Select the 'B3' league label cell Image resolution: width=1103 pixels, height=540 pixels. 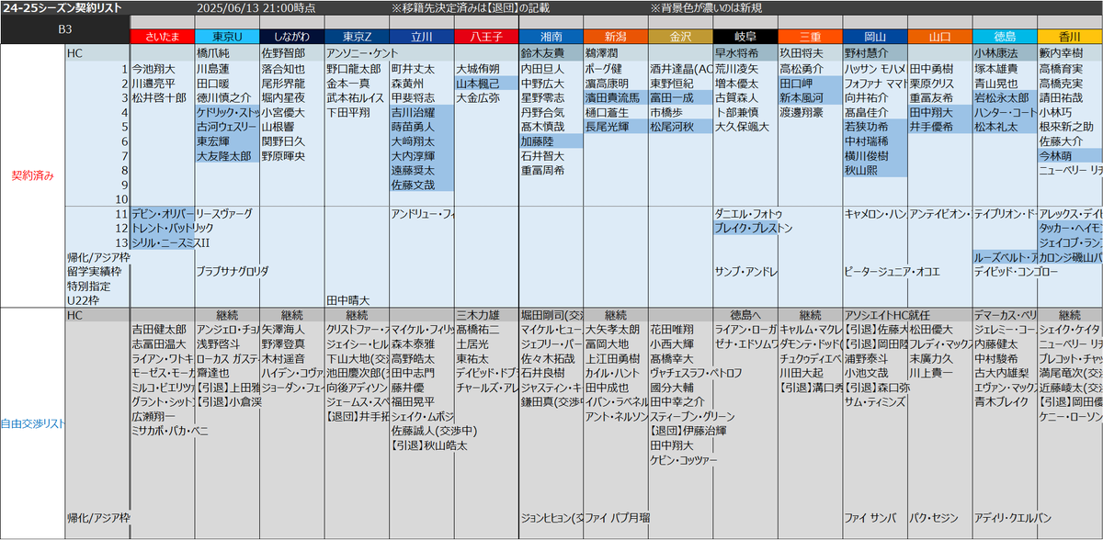click(x=65, y=28)
